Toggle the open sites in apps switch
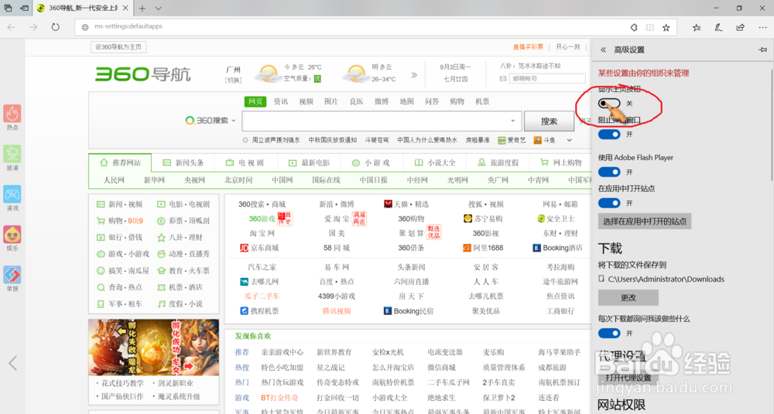The height and width of the screenshot is (414, 774). click(609, 204)
